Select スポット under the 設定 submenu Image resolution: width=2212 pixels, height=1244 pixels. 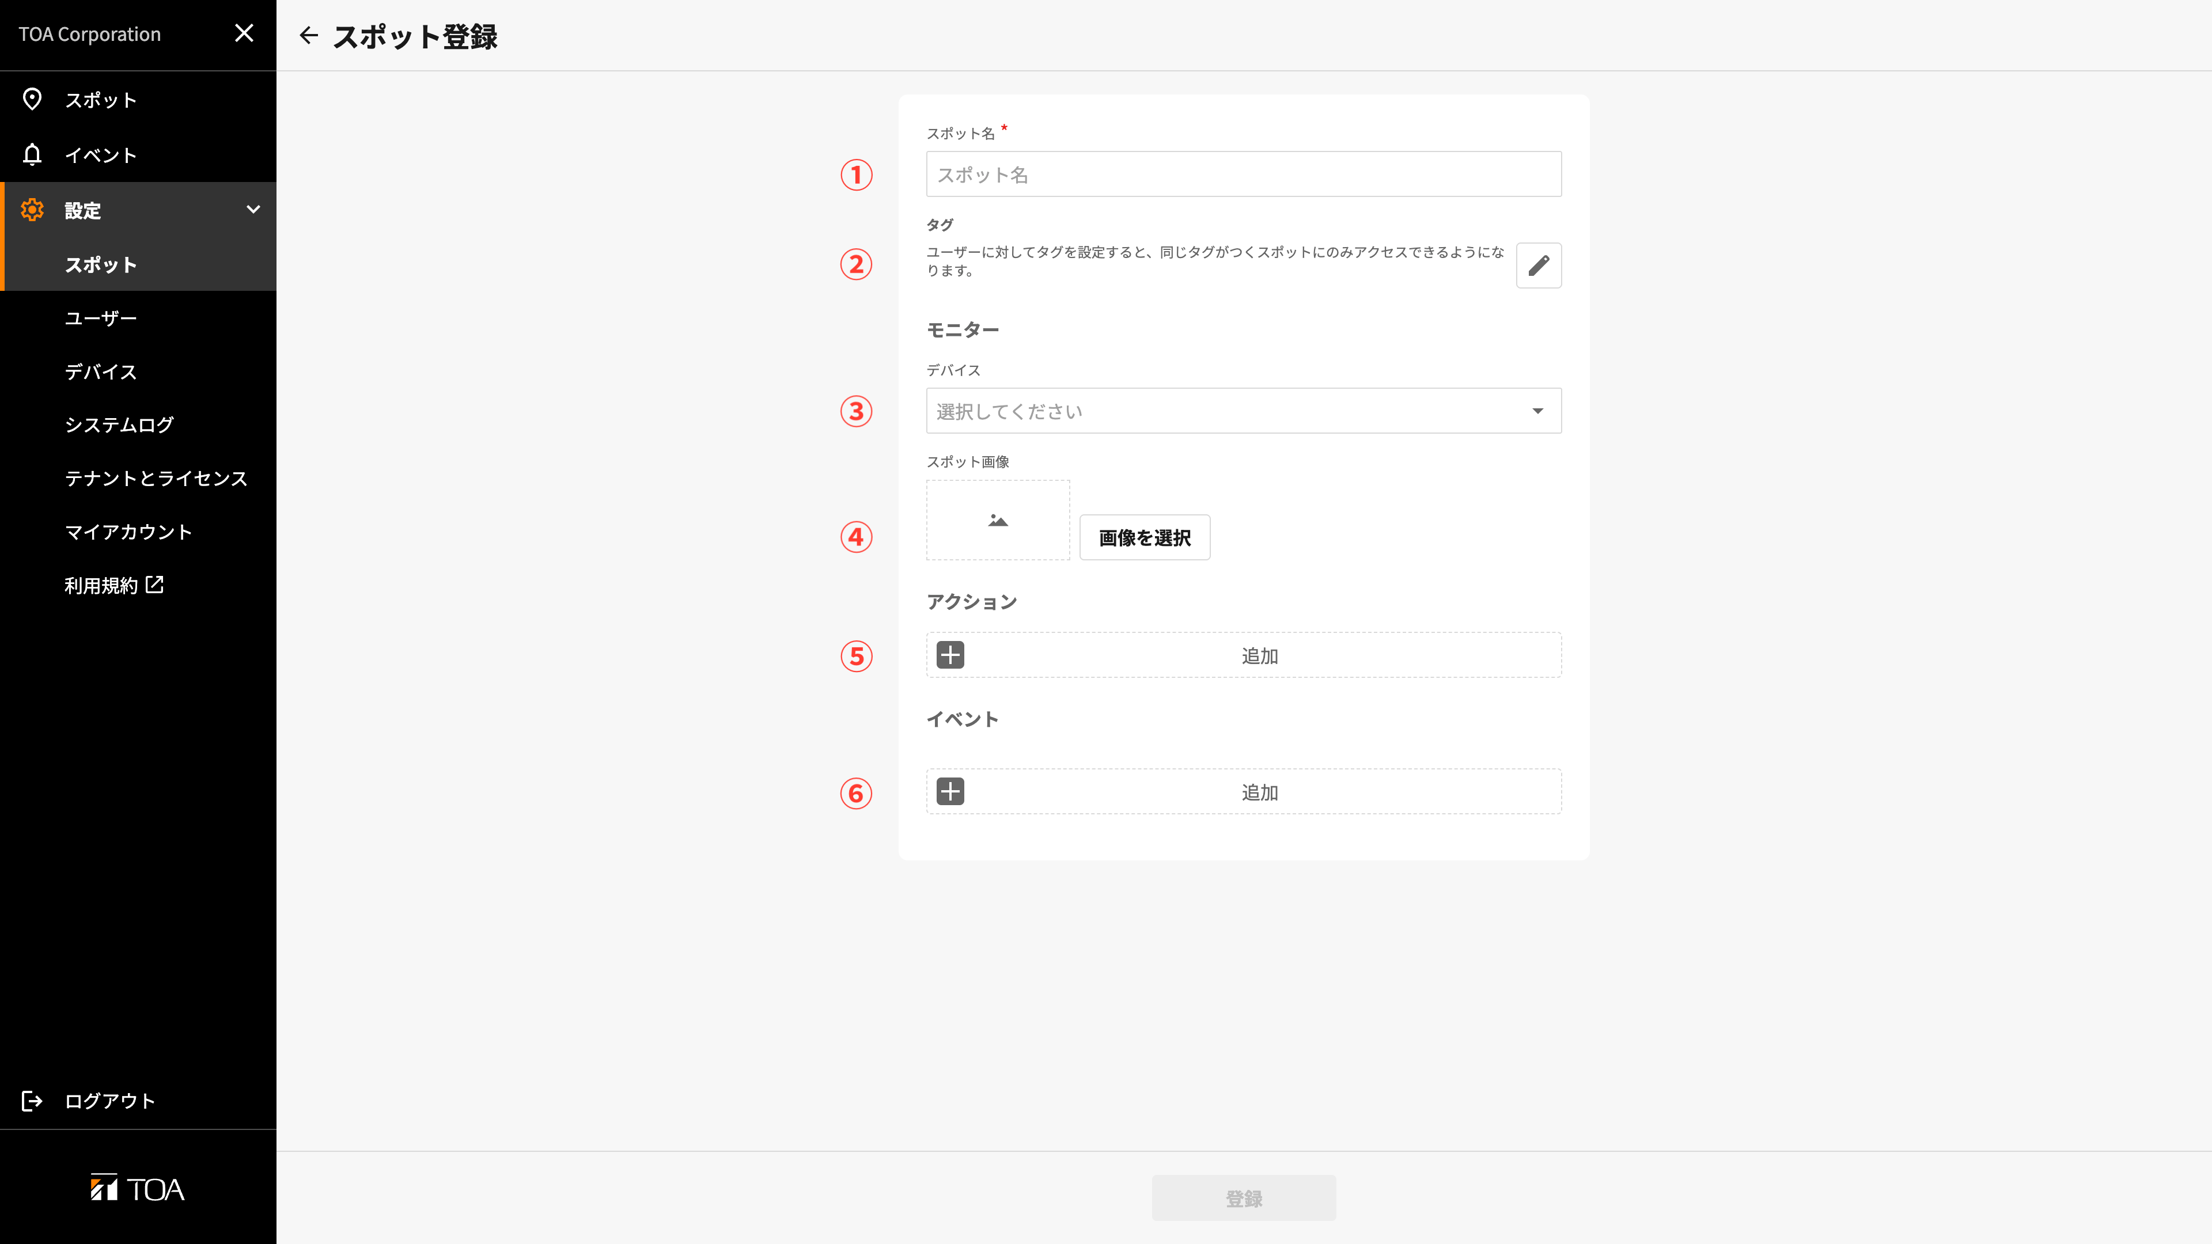pos(100,264)
